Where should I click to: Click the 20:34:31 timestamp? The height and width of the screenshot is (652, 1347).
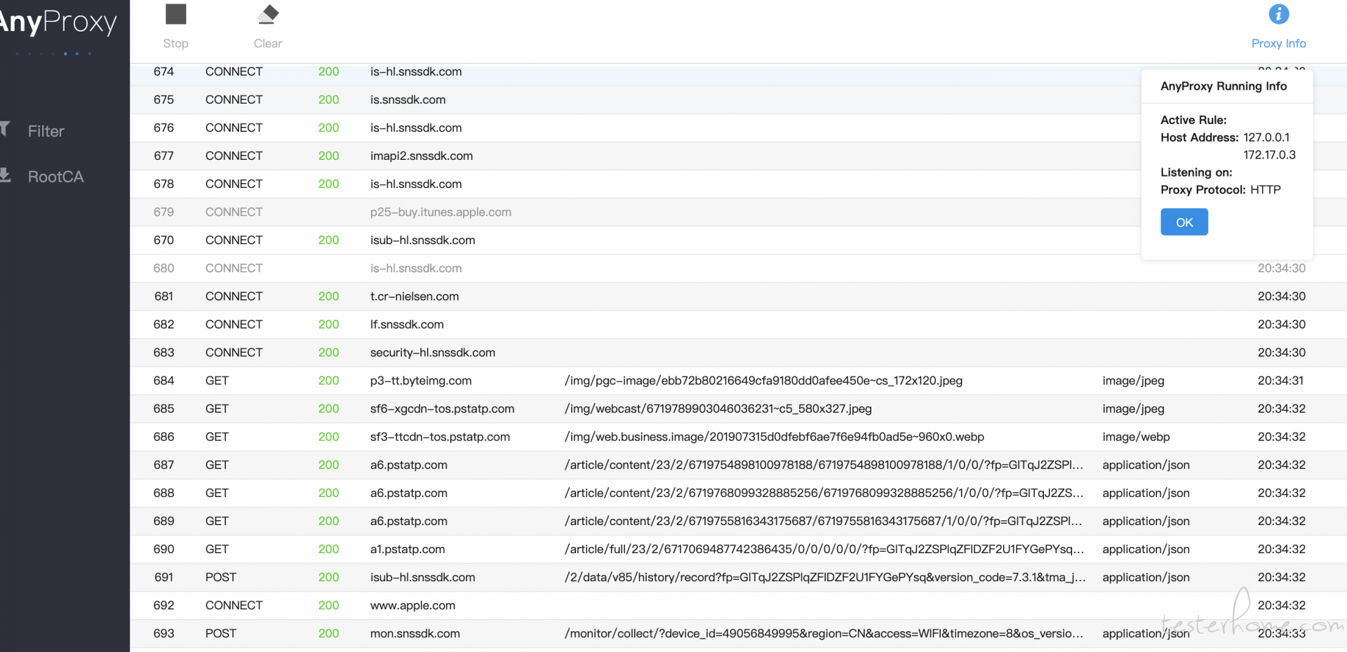pyautogui.click(x=1280, y=381)
